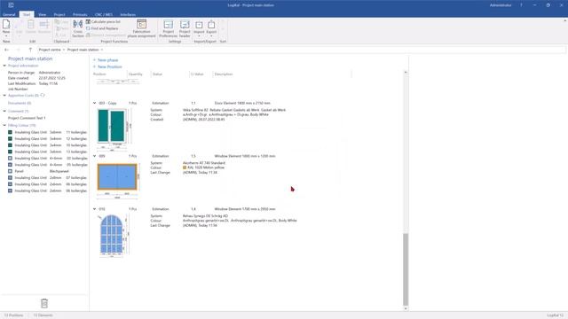568x319 pixels.
Task: Click the Delete trash icon in Edit group
Action: point(31,25)
